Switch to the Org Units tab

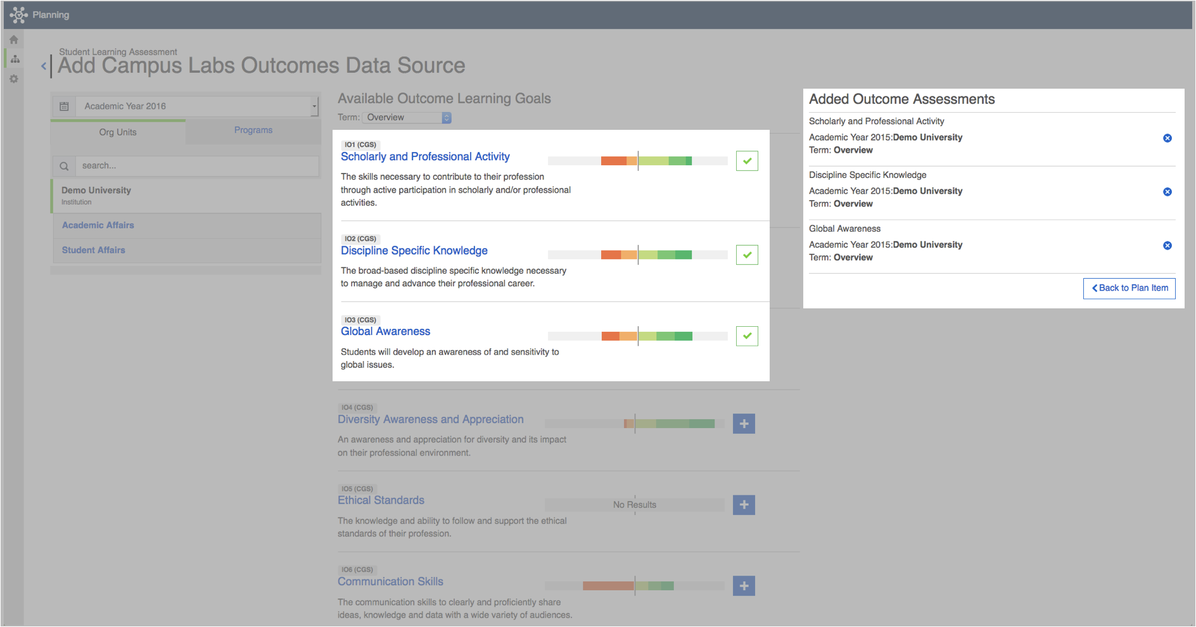pos(118,132)
